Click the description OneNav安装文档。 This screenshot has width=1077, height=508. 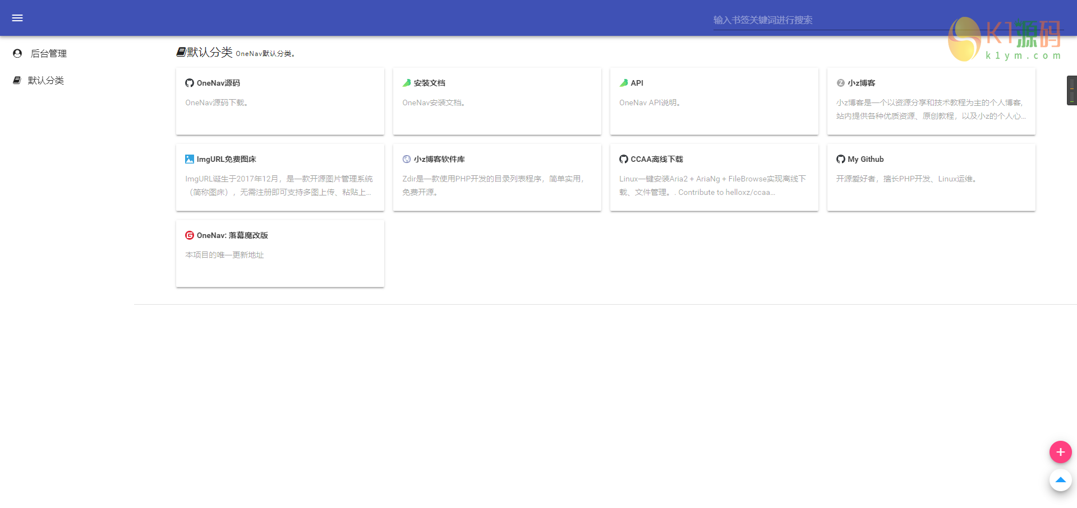coord(434,102)
